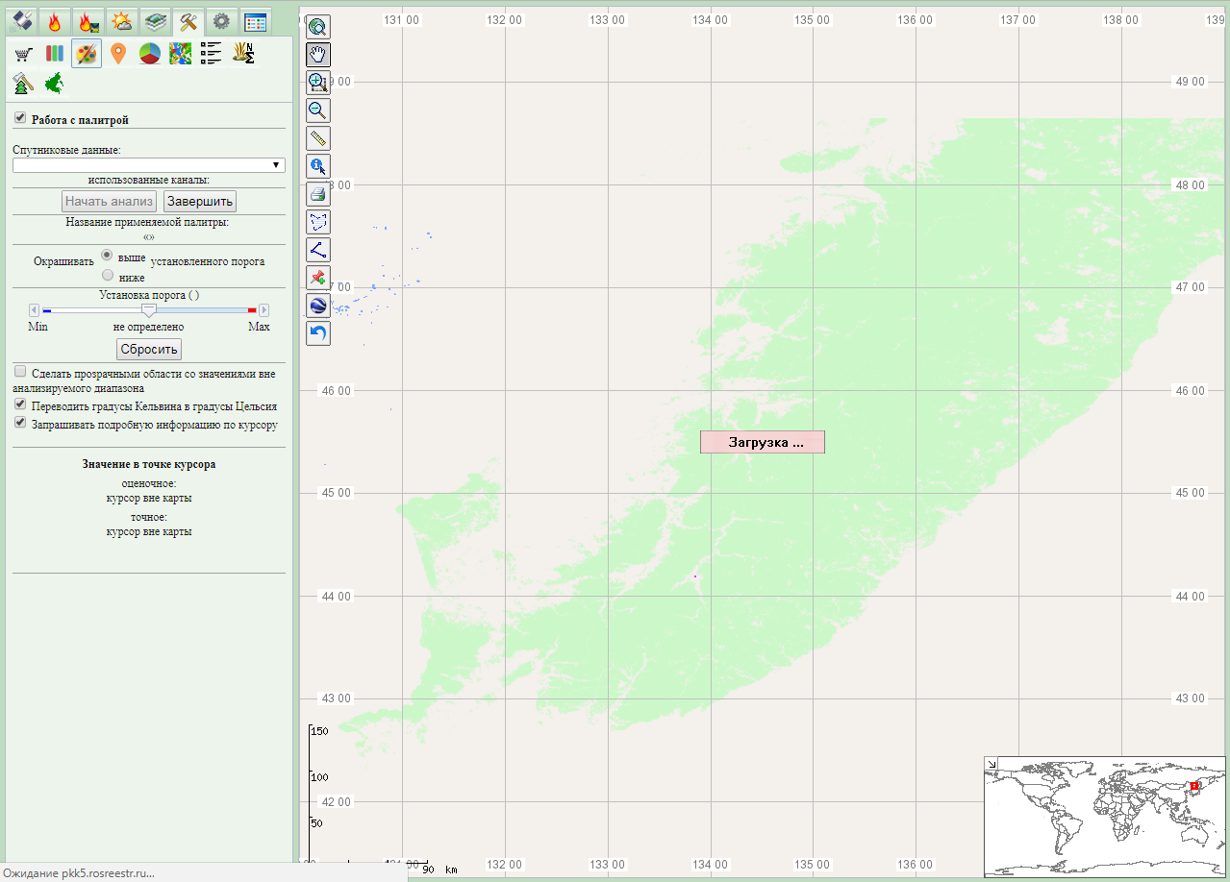Select the orange location marker tool
This screenshot has height=882, width=1230.
tap(118, 54)
